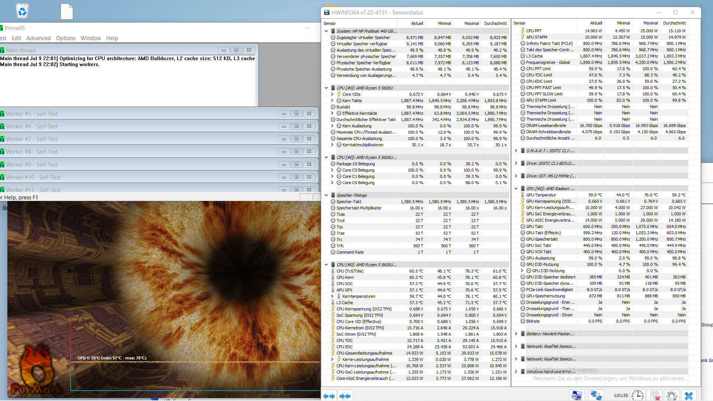Click the Core VIDs lightning bolt icon
The height and width of the screenshot is (401, 713).
(x=339, y=94)
